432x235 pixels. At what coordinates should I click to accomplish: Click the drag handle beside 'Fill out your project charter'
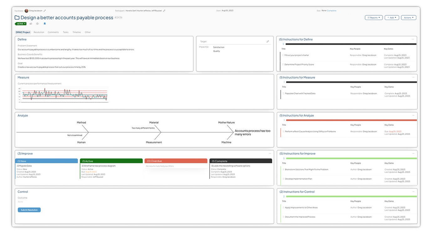pyautogui.click(x=283, y=55)
